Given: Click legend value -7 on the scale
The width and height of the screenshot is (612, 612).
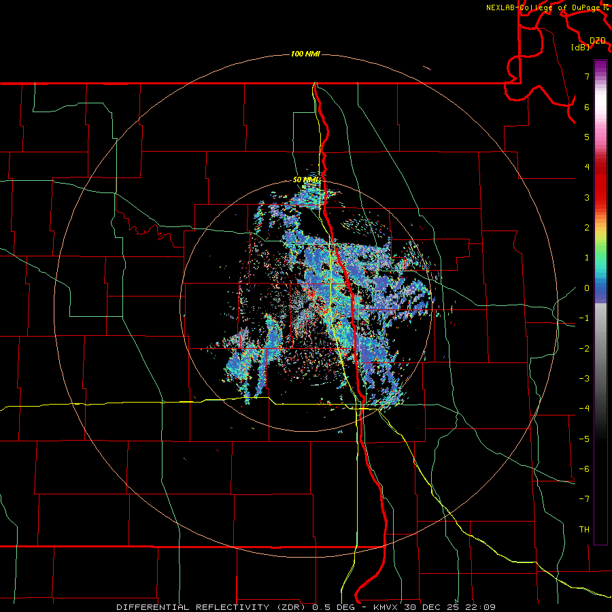Looking at the screenshot, I should tap(584, 499).
